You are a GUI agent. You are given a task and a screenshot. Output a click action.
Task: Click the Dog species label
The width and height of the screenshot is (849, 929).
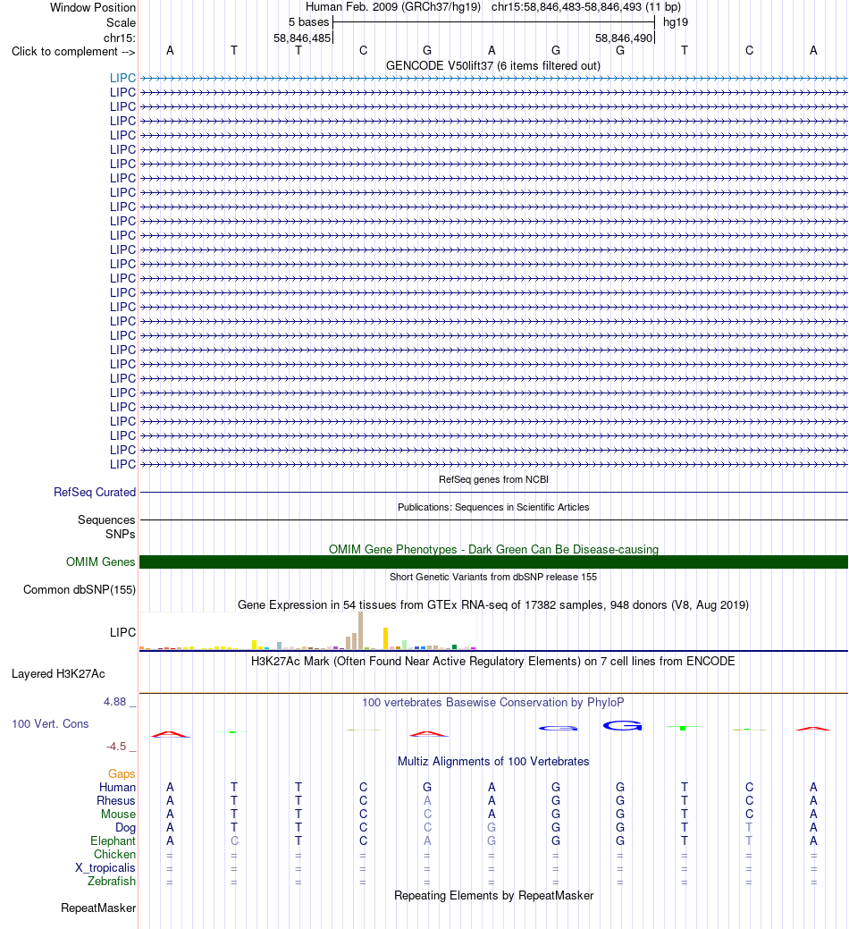(x=125, y=828)
